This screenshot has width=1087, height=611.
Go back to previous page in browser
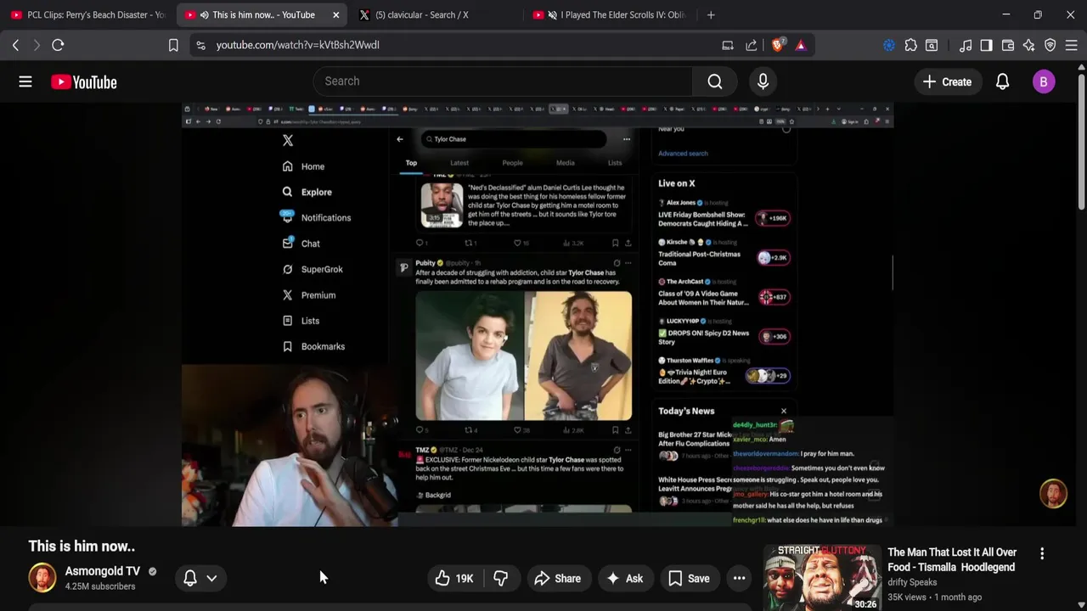tap(15, 45)
